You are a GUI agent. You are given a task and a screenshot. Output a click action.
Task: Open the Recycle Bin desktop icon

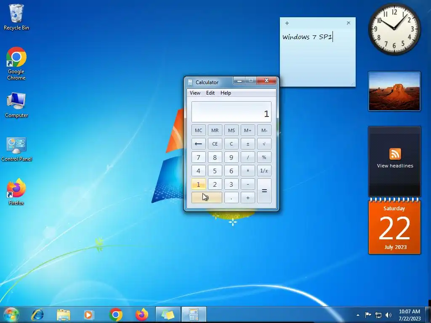(16, 17)
